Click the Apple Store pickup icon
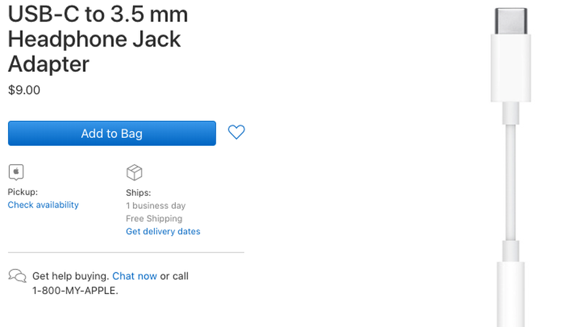 point(17,171)
